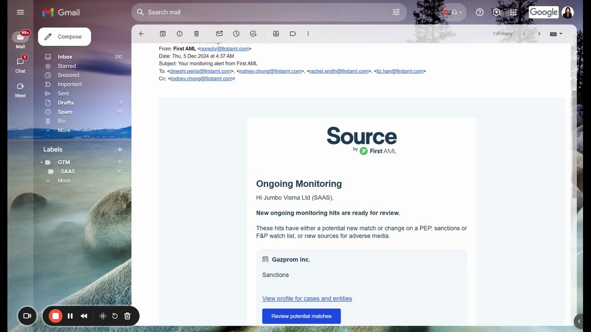Open the main menu hamburger icon
This screenshot has height=332, width=591.
[20, 12]
